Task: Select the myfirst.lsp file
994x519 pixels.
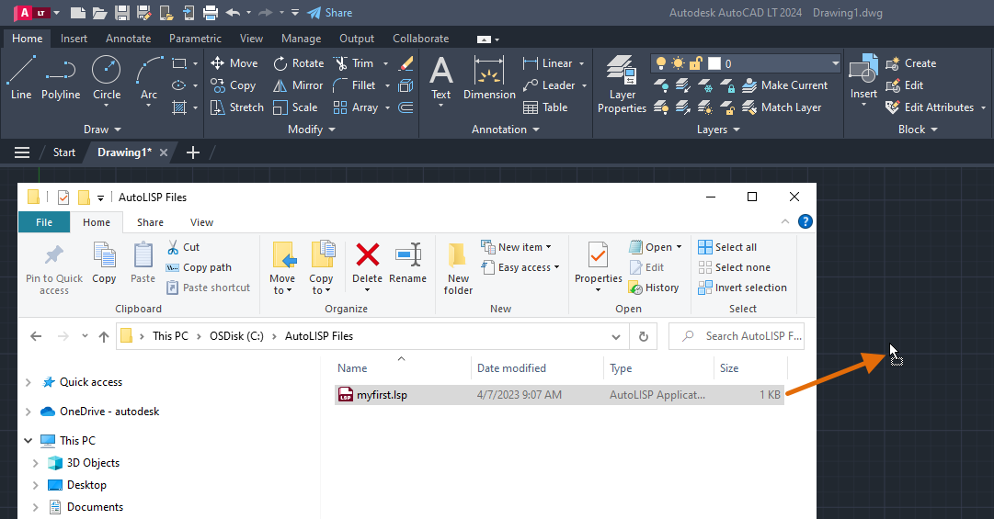Action: [560, 395]
